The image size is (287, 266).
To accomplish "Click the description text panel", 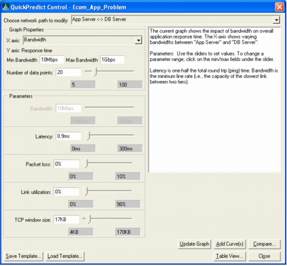I will [x=214, y=100].
